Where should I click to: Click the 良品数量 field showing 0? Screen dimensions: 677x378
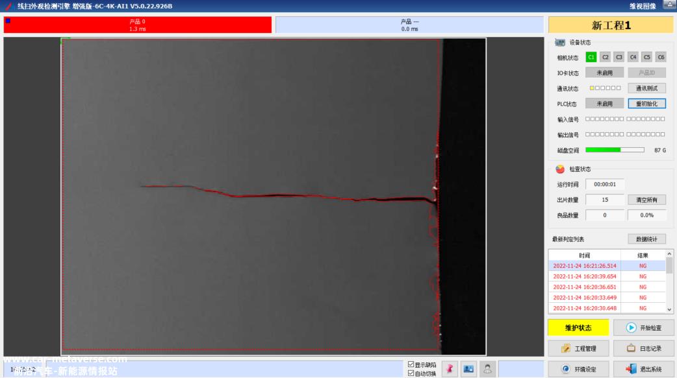click(x=604, y=215)
